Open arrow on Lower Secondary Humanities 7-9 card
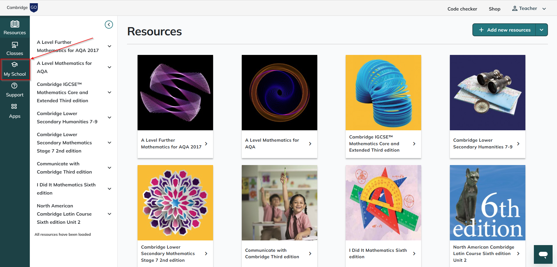 (x=518, y=144)
